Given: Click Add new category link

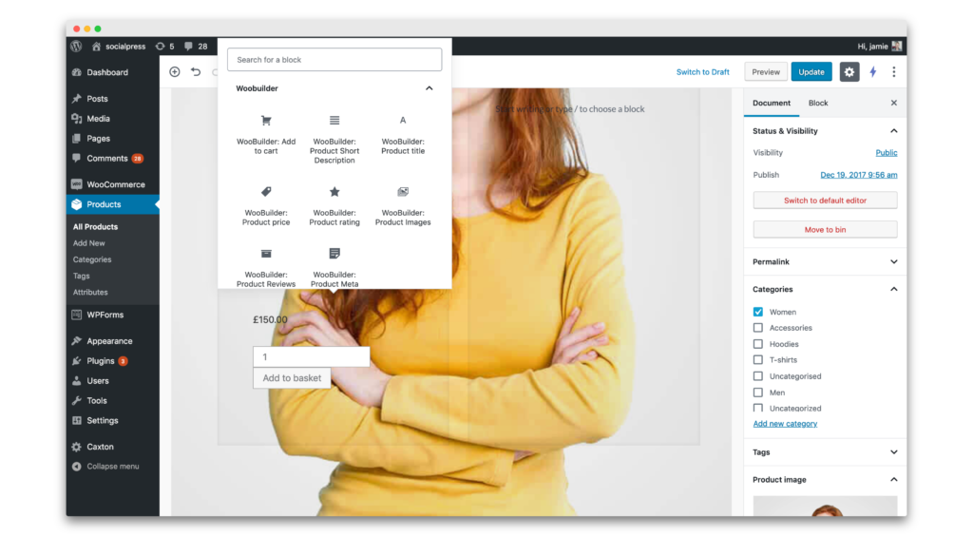Looking at the screenshot, I should tap(785, 424).
